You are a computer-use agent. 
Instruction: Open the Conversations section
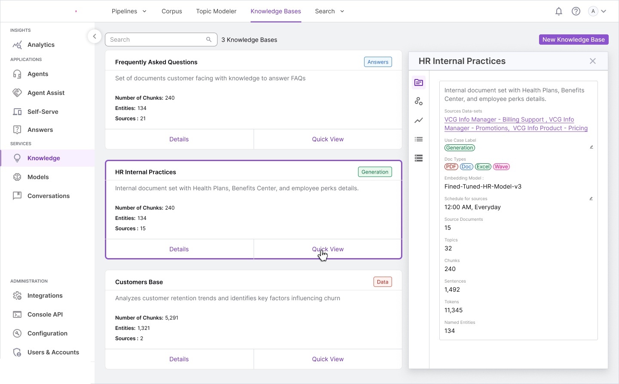(x=48, y=196)
